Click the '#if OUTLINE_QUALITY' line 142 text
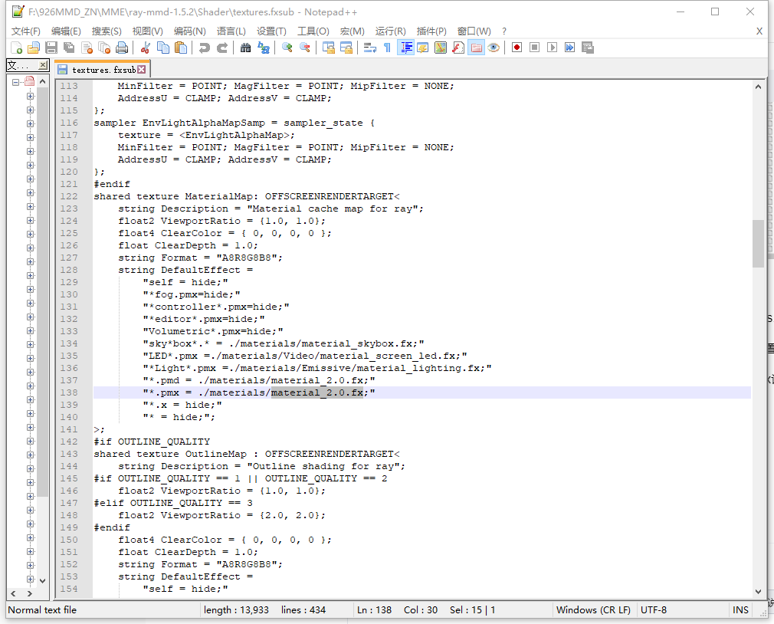This screenshot has height=624, width=774. click(x=152, y=442)
